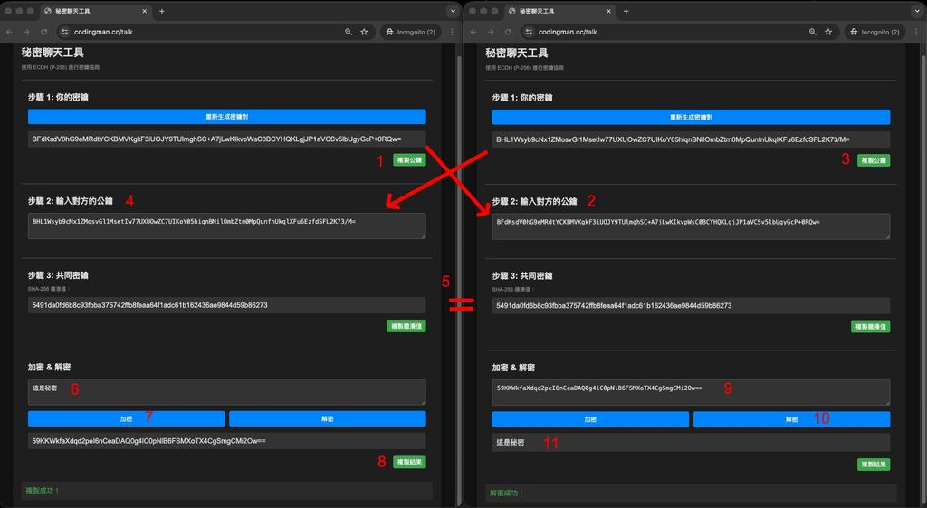Click 複製結果 in the left window
927x508 pixels.
pyautogui.click(x=409, y=462)
